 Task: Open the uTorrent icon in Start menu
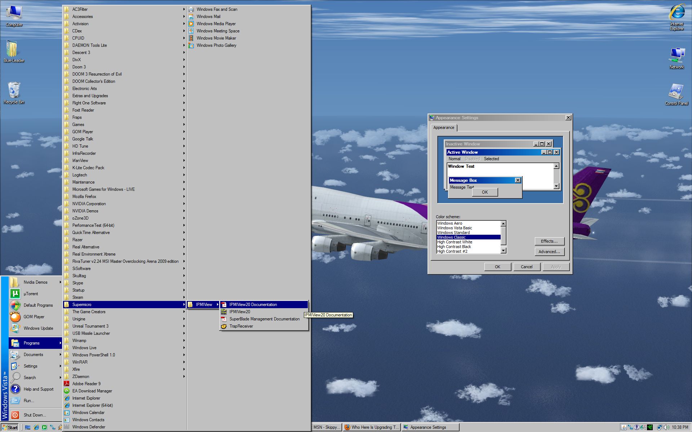(15, 294)
